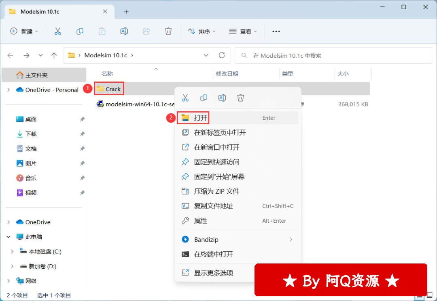
Task: Expand 新加卷 (D:) tree node
Action: (12, 266)
